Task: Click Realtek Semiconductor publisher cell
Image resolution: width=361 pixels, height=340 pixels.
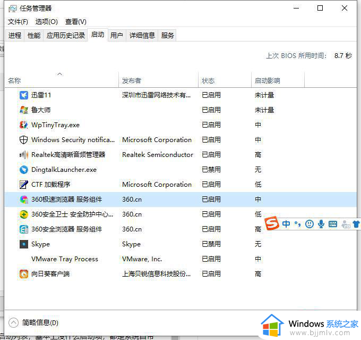Action: click(158, 155)
